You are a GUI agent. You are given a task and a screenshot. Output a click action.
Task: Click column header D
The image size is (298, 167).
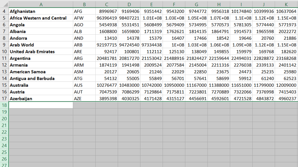[129, 4]
